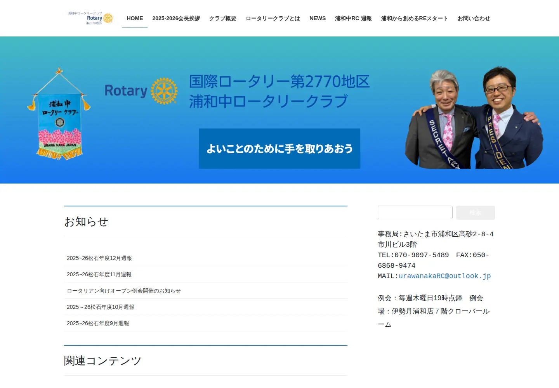The height and width of the screenshot is (388, 559).
Task: Click the Rotary club logo in header
Action: (90, 18)
